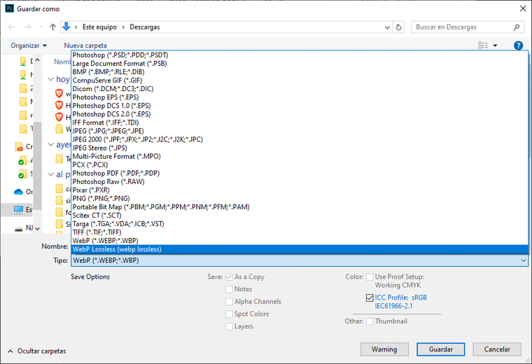Select Photoshop DCS 1.0 format

tap(300, 106)
